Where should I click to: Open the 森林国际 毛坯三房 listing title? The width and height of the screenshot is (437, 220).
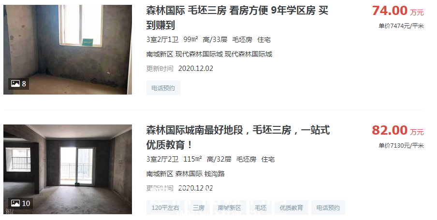pos(237,18)
